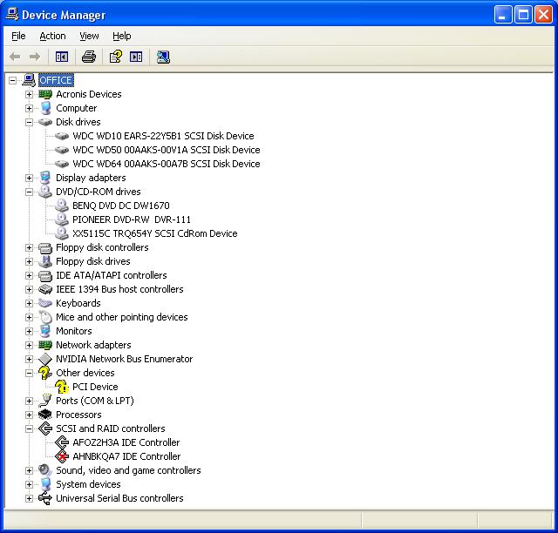The image size is (558, 533).
Task: Open the Help menu
Action: (122, 36)
